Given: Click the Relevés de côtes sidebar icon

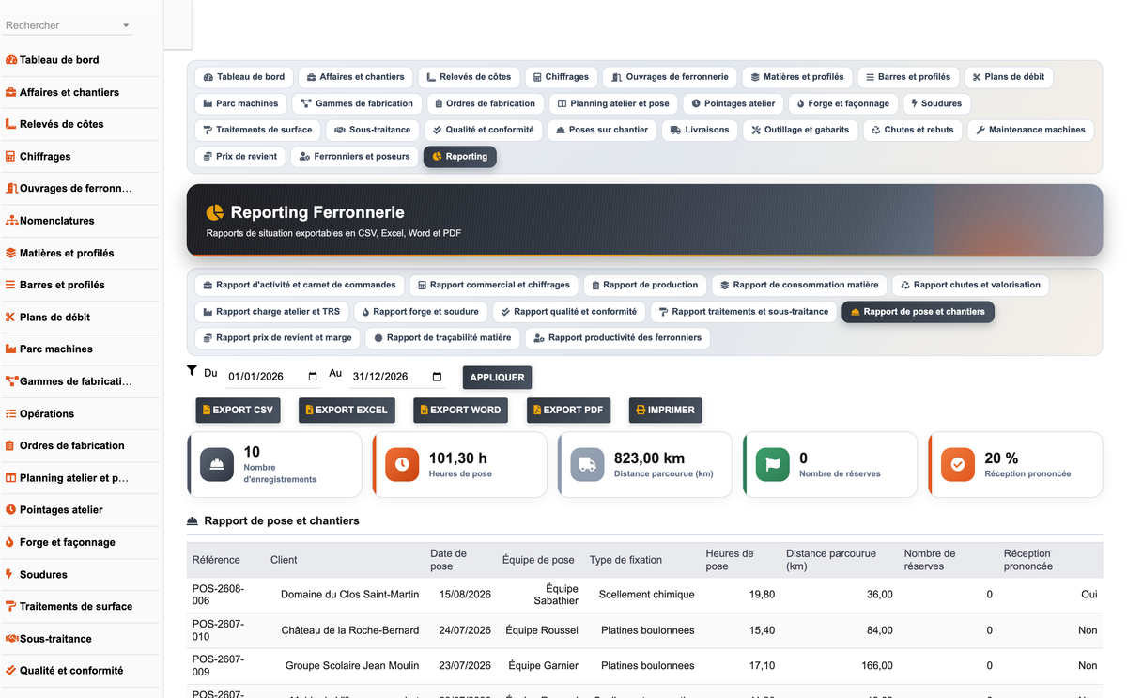Looking at the screenshot, I should point(11,124).
